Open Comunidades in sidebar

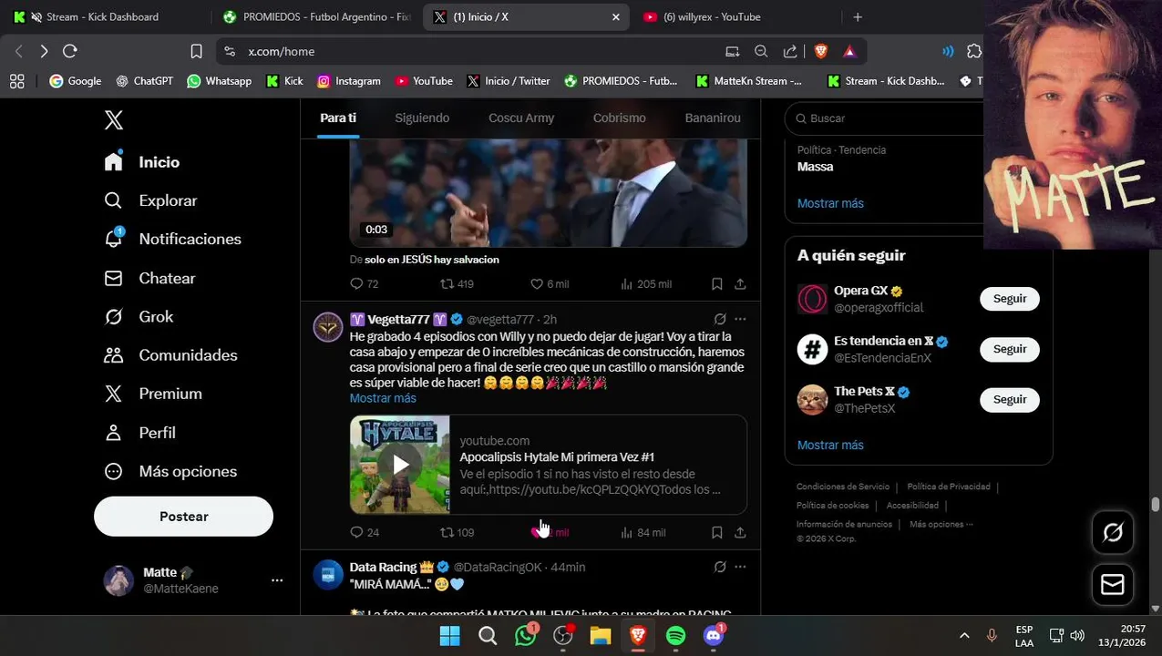tap(170, 355)
